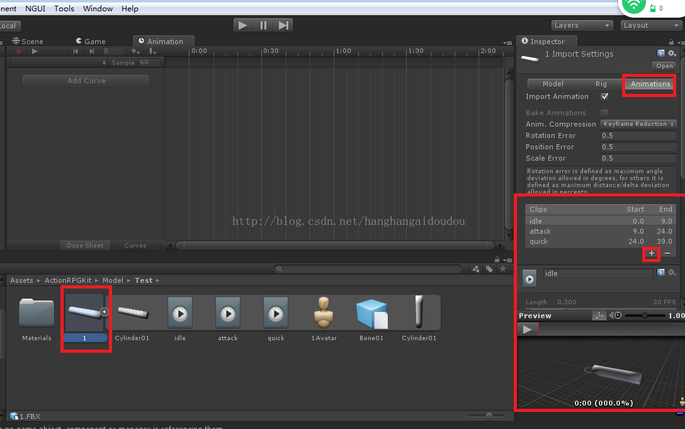Open the Layers dropdown
The image size is (685, 429).
point(582,25)
